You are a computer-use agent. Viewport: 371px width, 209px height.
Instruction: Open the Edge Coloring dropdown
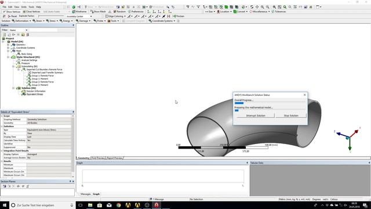click(115, 16)
